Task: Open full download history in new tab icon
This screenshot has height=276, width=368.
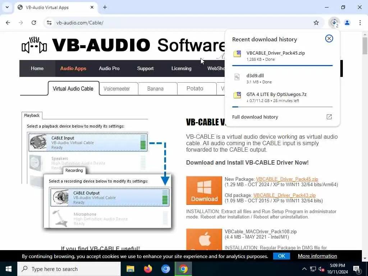Action: tap(329, 117)
